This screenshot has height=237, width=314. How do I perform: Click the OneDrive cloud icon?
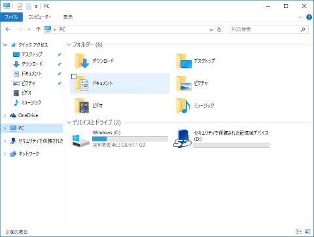point(13,115)
